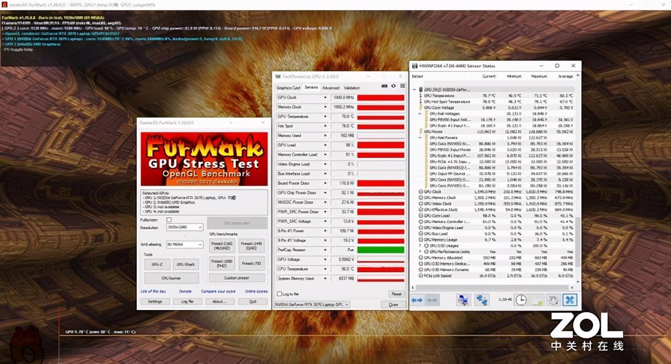Click the FurMark GPU Stress Test banner
Image resolution: width=671 pixels, height=364 pixels.
pos(204,158)
